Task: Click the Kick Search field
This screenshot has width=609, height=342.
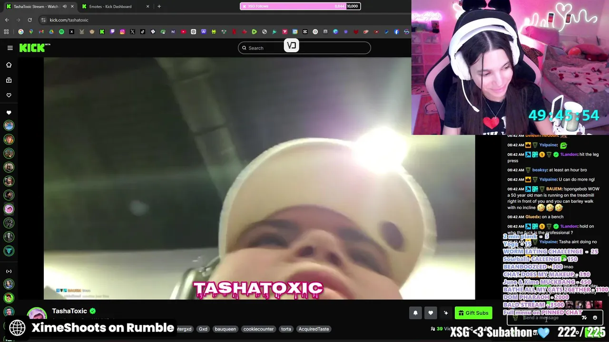Action: (x=304, y=48)
